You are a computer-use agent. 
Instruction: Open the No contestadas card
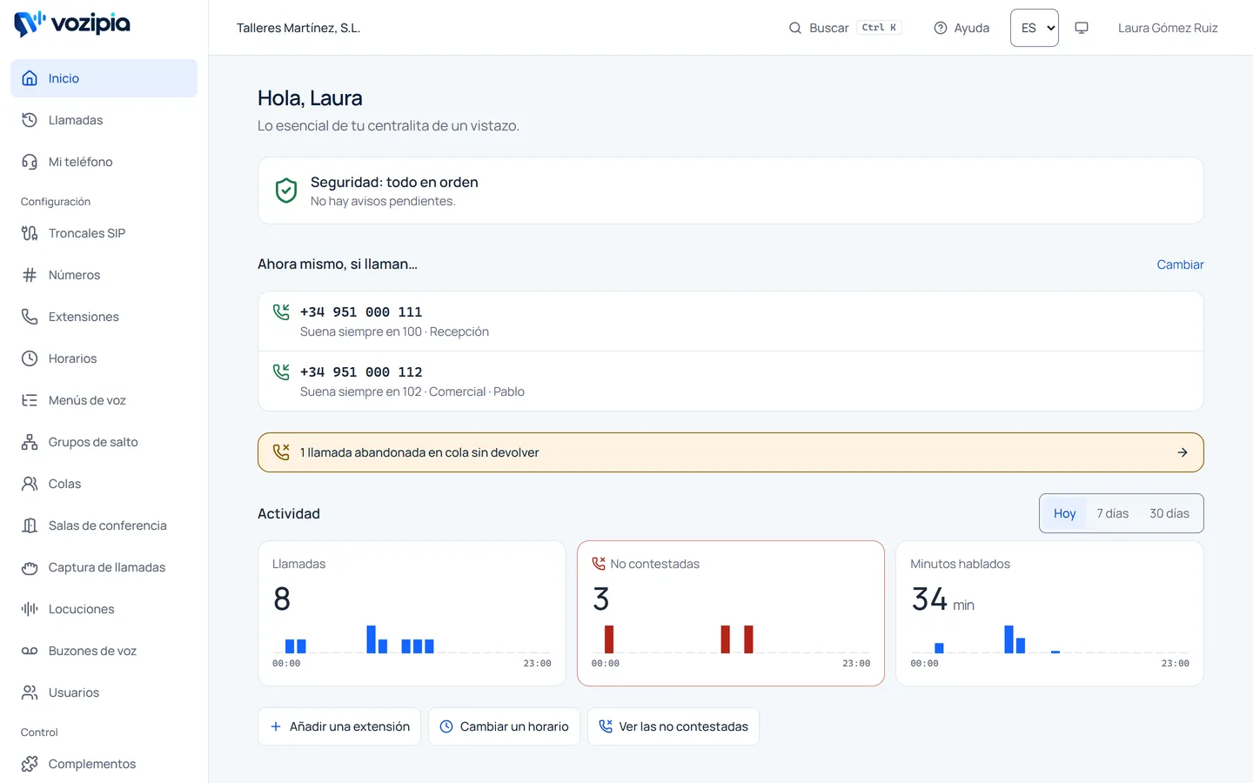pyautogui.click(x=731, y=613)
